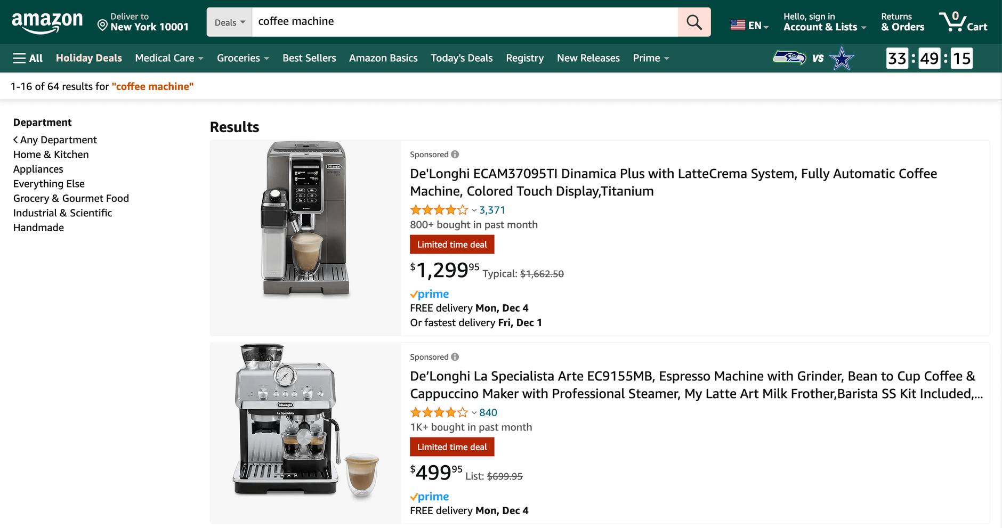Click Returns & Orders link

pos(903,22)
